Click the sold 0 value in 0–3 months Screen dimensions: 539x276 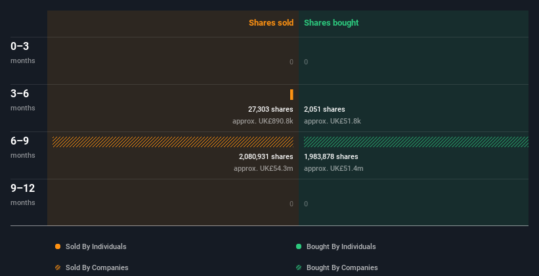(291, 62)
